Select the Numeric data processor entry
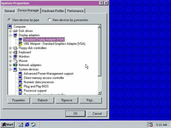Viewport: 171px width, 128px height. point(39,82)
